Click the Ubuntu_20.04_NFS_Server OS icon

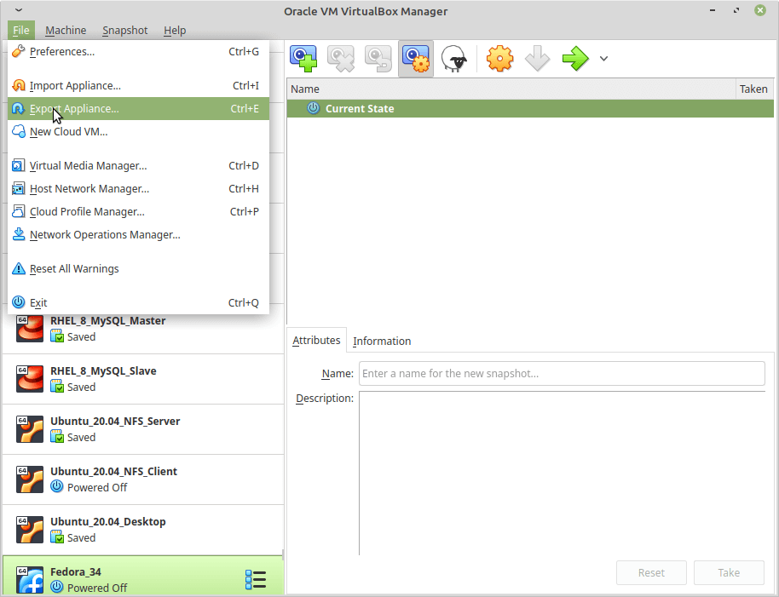point(29,428)
